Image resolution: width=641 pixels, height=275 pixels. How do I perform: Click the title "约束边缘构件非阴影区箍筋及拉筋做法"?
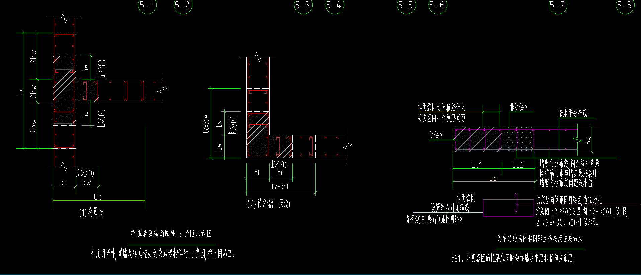(540, 238)
